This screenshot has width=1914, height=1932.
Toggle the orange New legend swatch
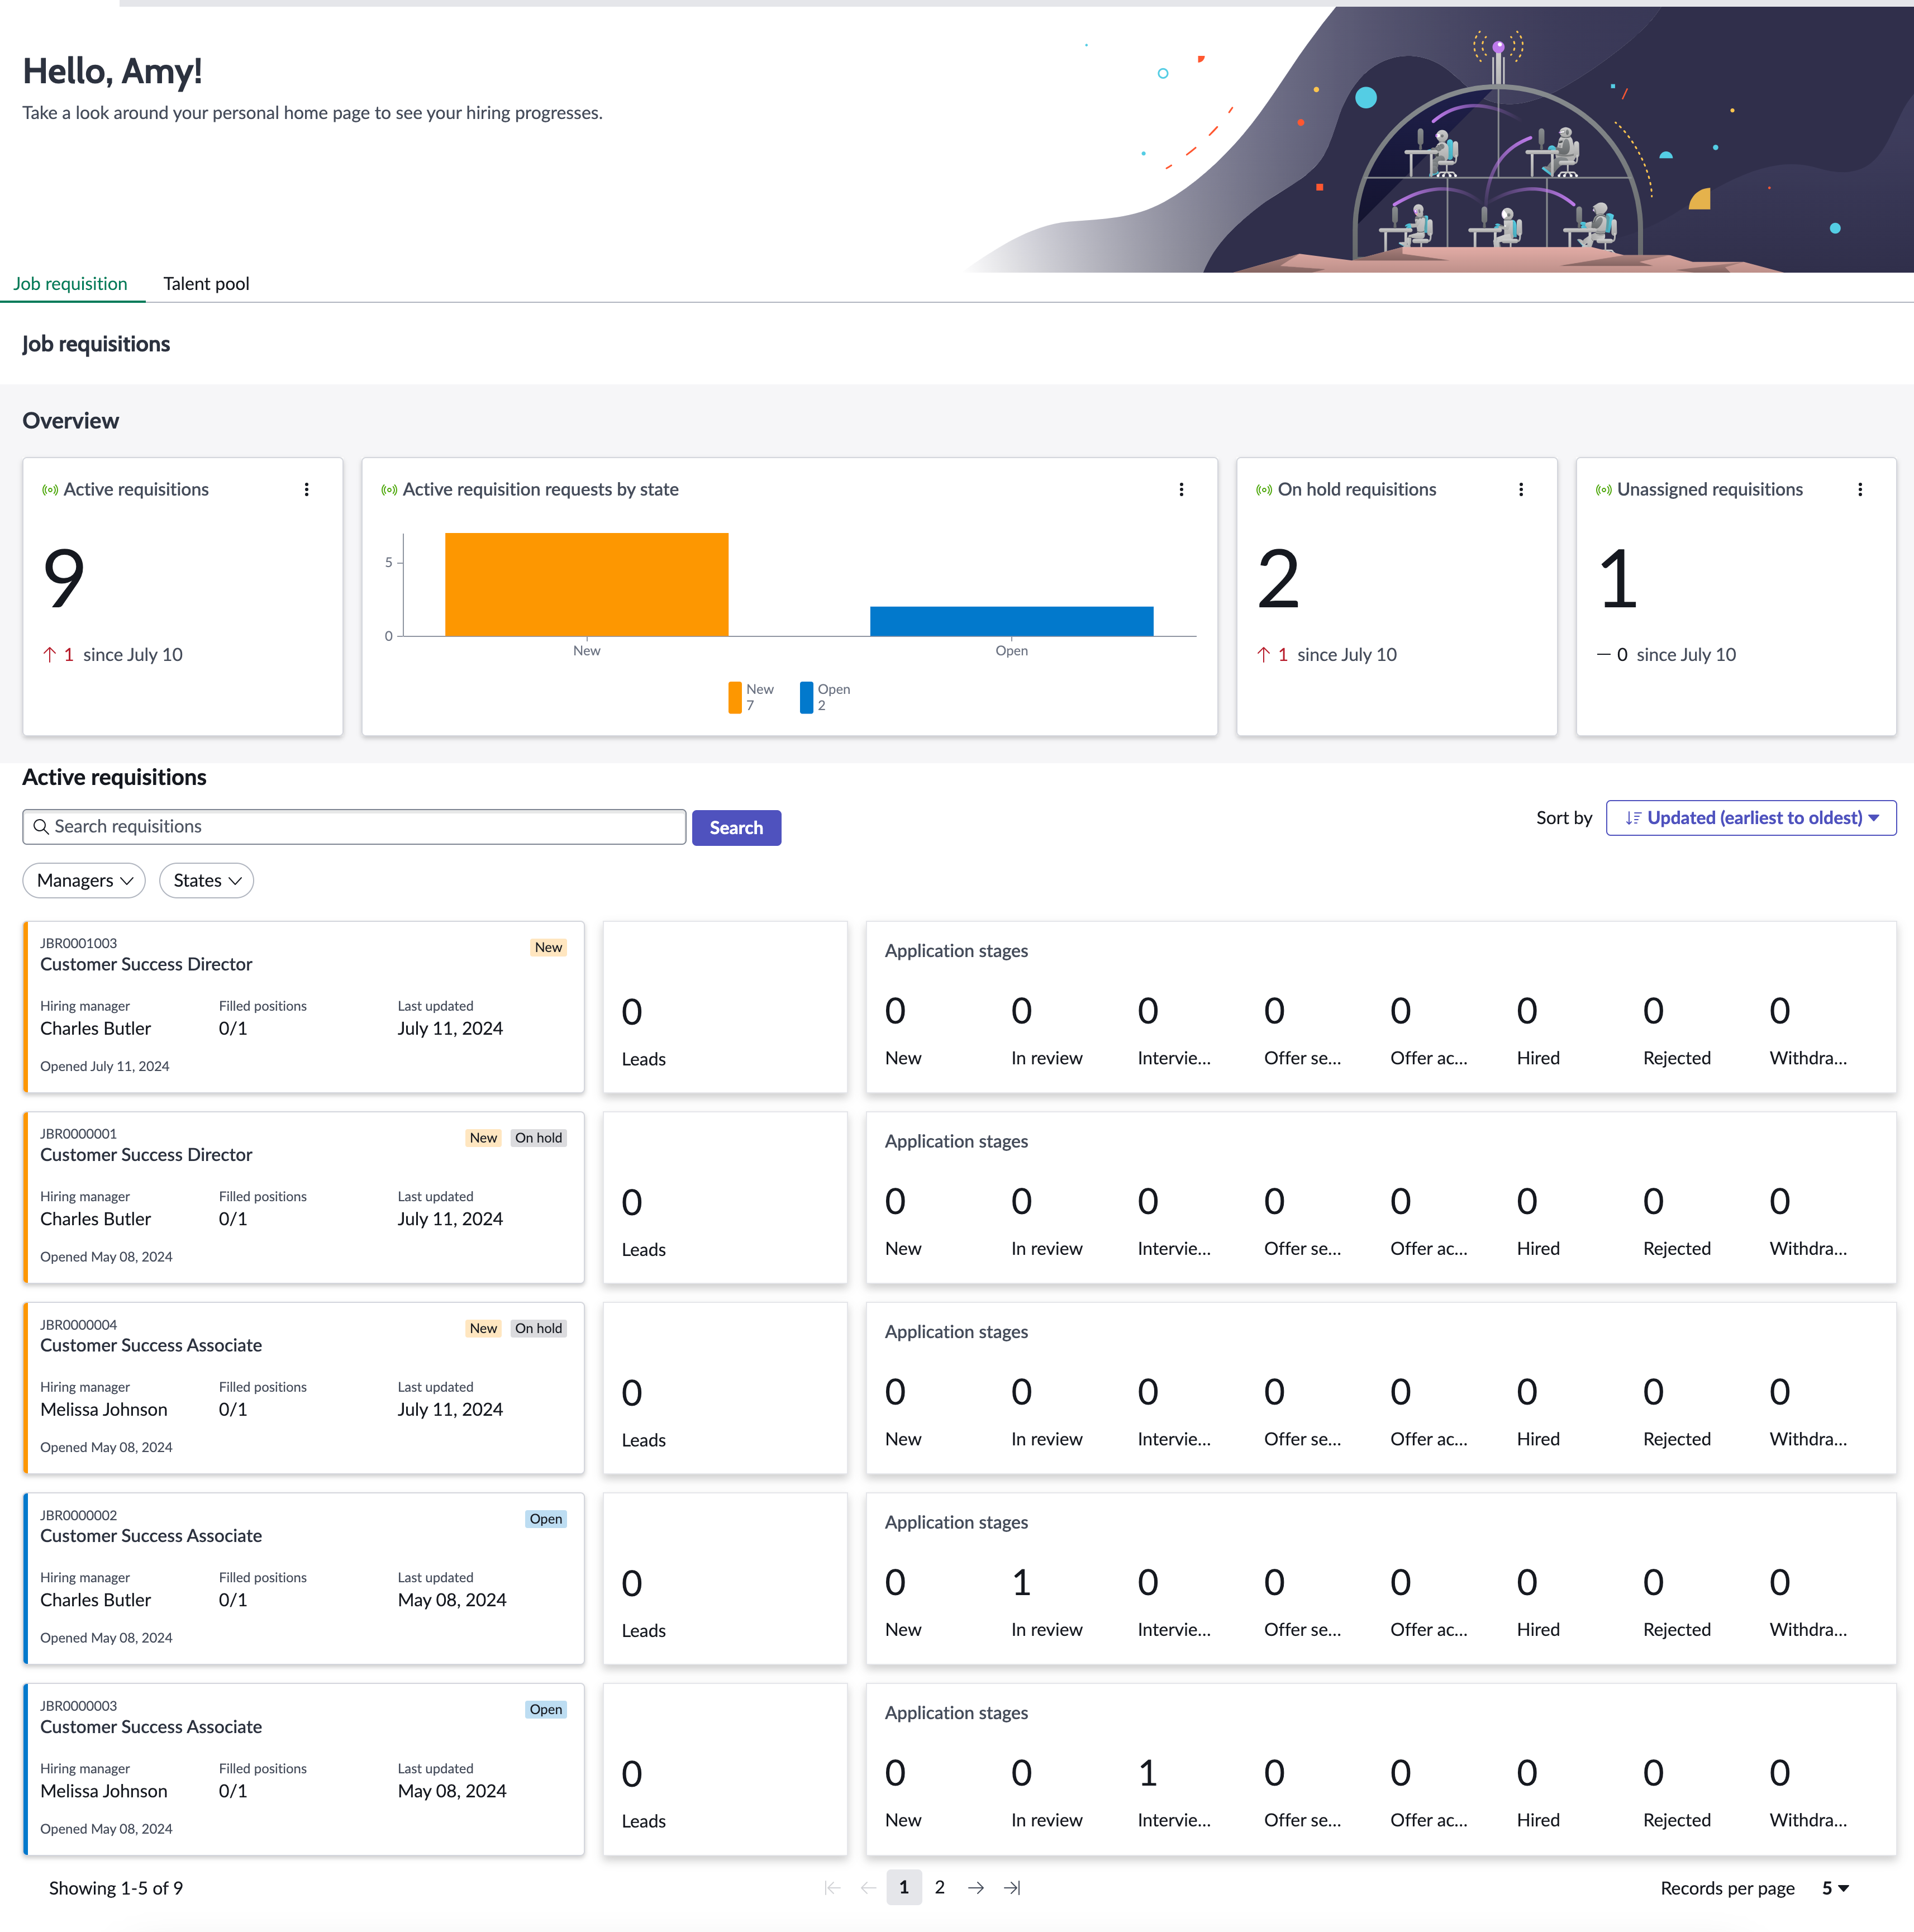pos(735,698)
